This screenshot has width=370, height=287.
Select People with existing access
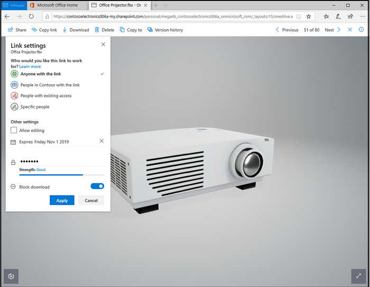[x=57, y=95]
